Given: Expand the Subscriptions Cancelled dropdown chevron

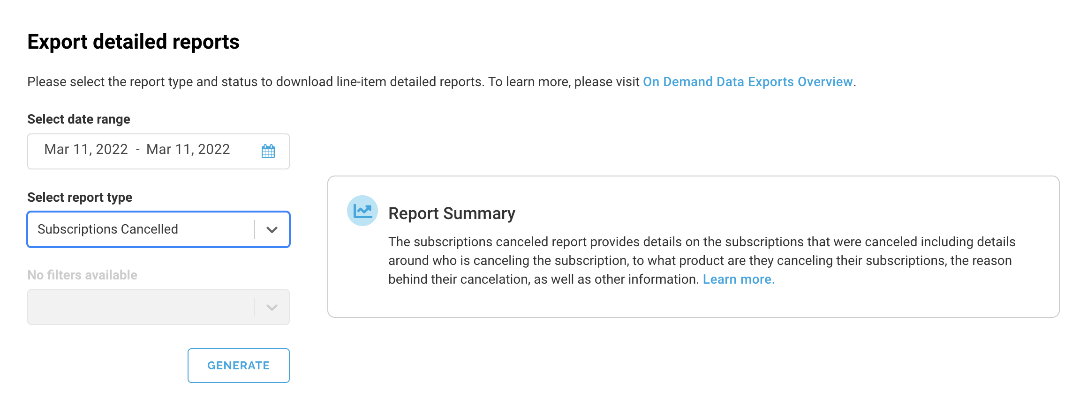Looking at the screenshot, I should (x=272, y=229).
